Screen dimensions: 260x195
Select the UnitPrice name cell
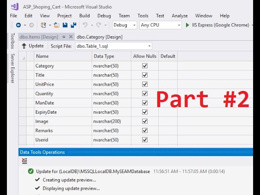point(63,84)
